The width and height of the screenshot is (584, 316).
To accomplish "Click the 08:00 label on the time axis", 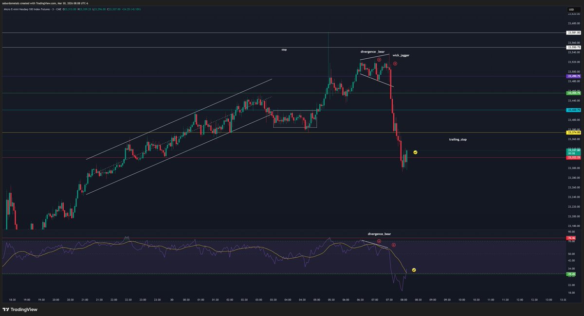I will click(x=403, y=300).
